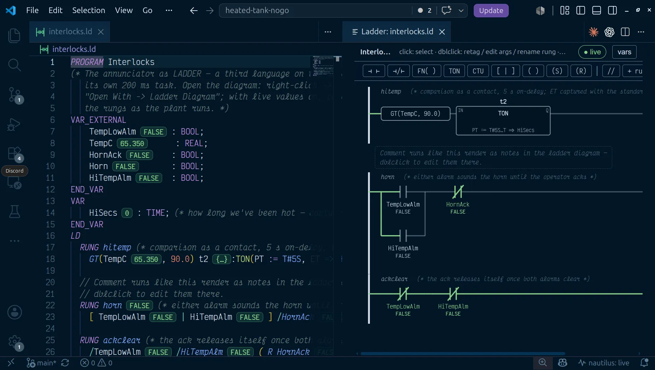
Task: Open the Manage gear menu
Action: [x=14, y=342]
